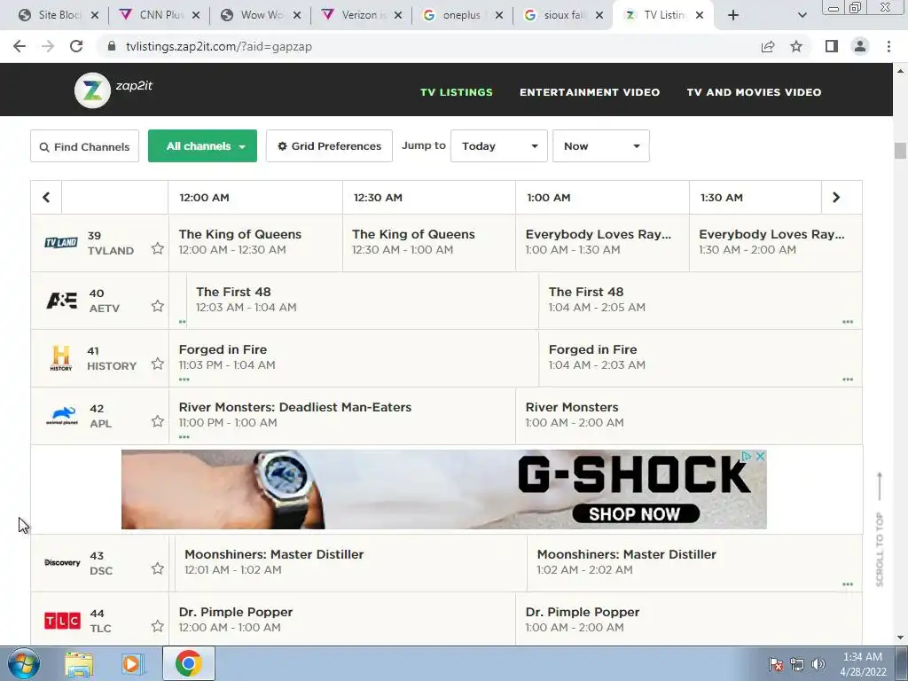The width and height of the screenshot is (908, 681).
Task: Expand the All channels dropdown
Action: click(202, 146)
